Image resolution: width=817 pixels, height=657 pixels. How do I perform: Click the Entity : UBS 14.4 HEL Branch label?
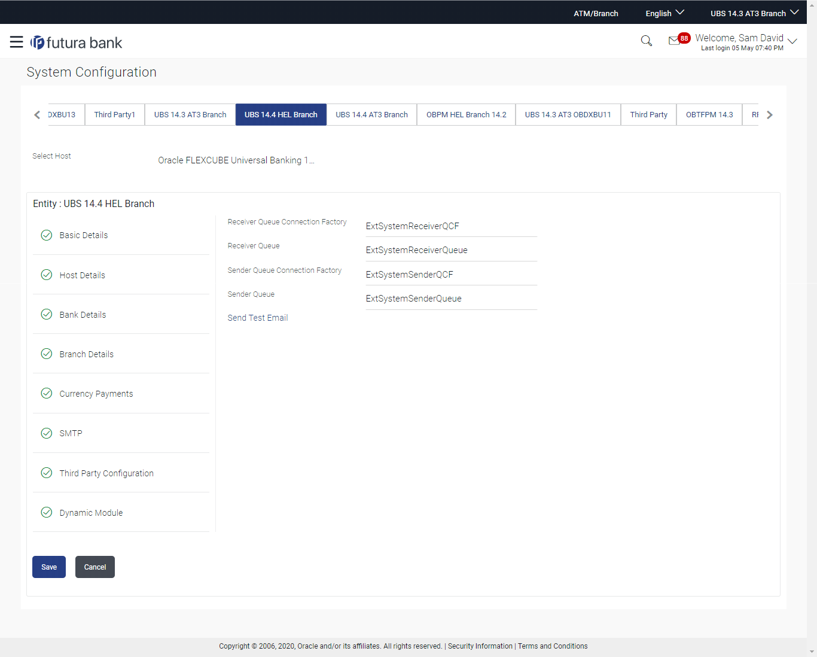coord(94,203)
